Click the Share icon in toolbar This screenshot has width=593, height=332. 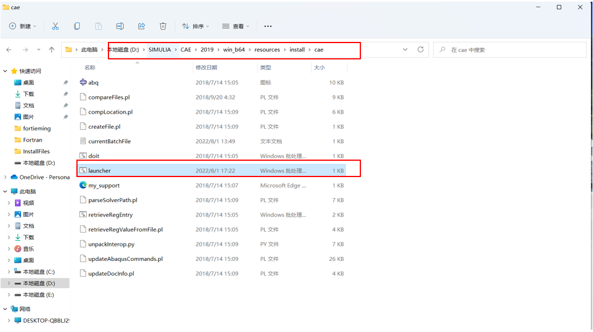[x=142, y=26]
